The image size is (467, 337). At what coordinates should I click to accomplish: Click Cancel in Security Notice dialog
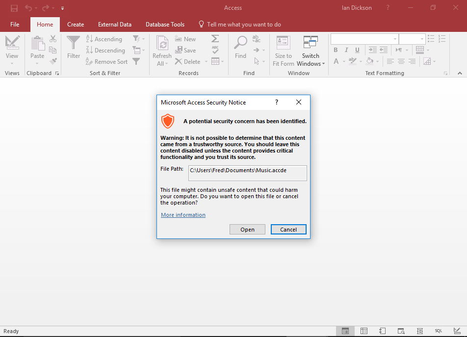point(288,230)
